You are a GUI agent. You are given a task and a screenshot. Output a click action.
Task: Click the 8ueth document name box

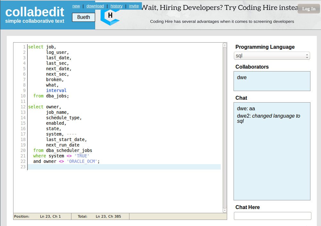[x=83, y=17]
